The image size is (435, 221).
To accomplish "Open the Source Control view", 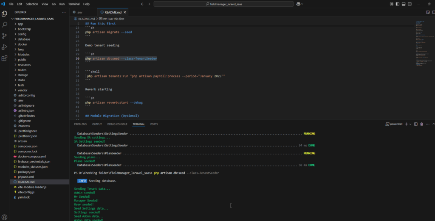I will [4, 36].
